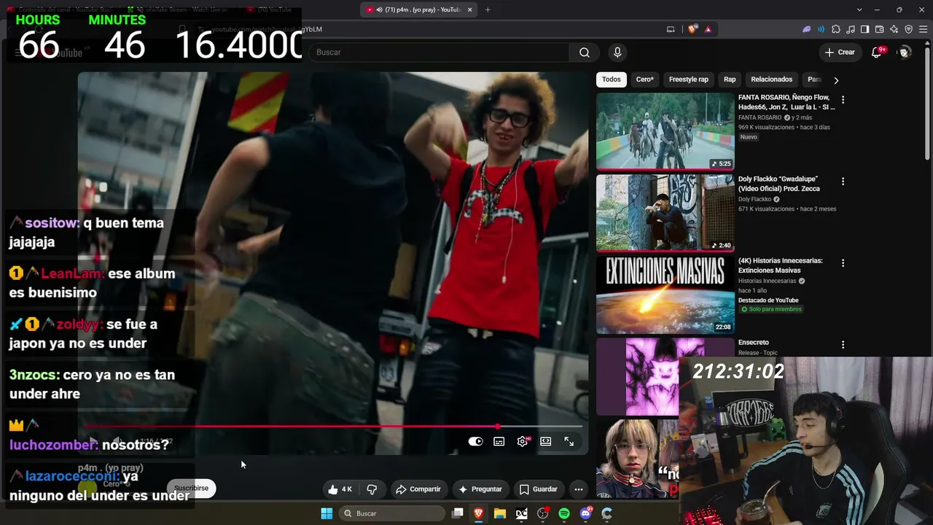This screenshot has height=525, width=933.
Task: Click the media control music note icon
Action: tap(850, 29)
